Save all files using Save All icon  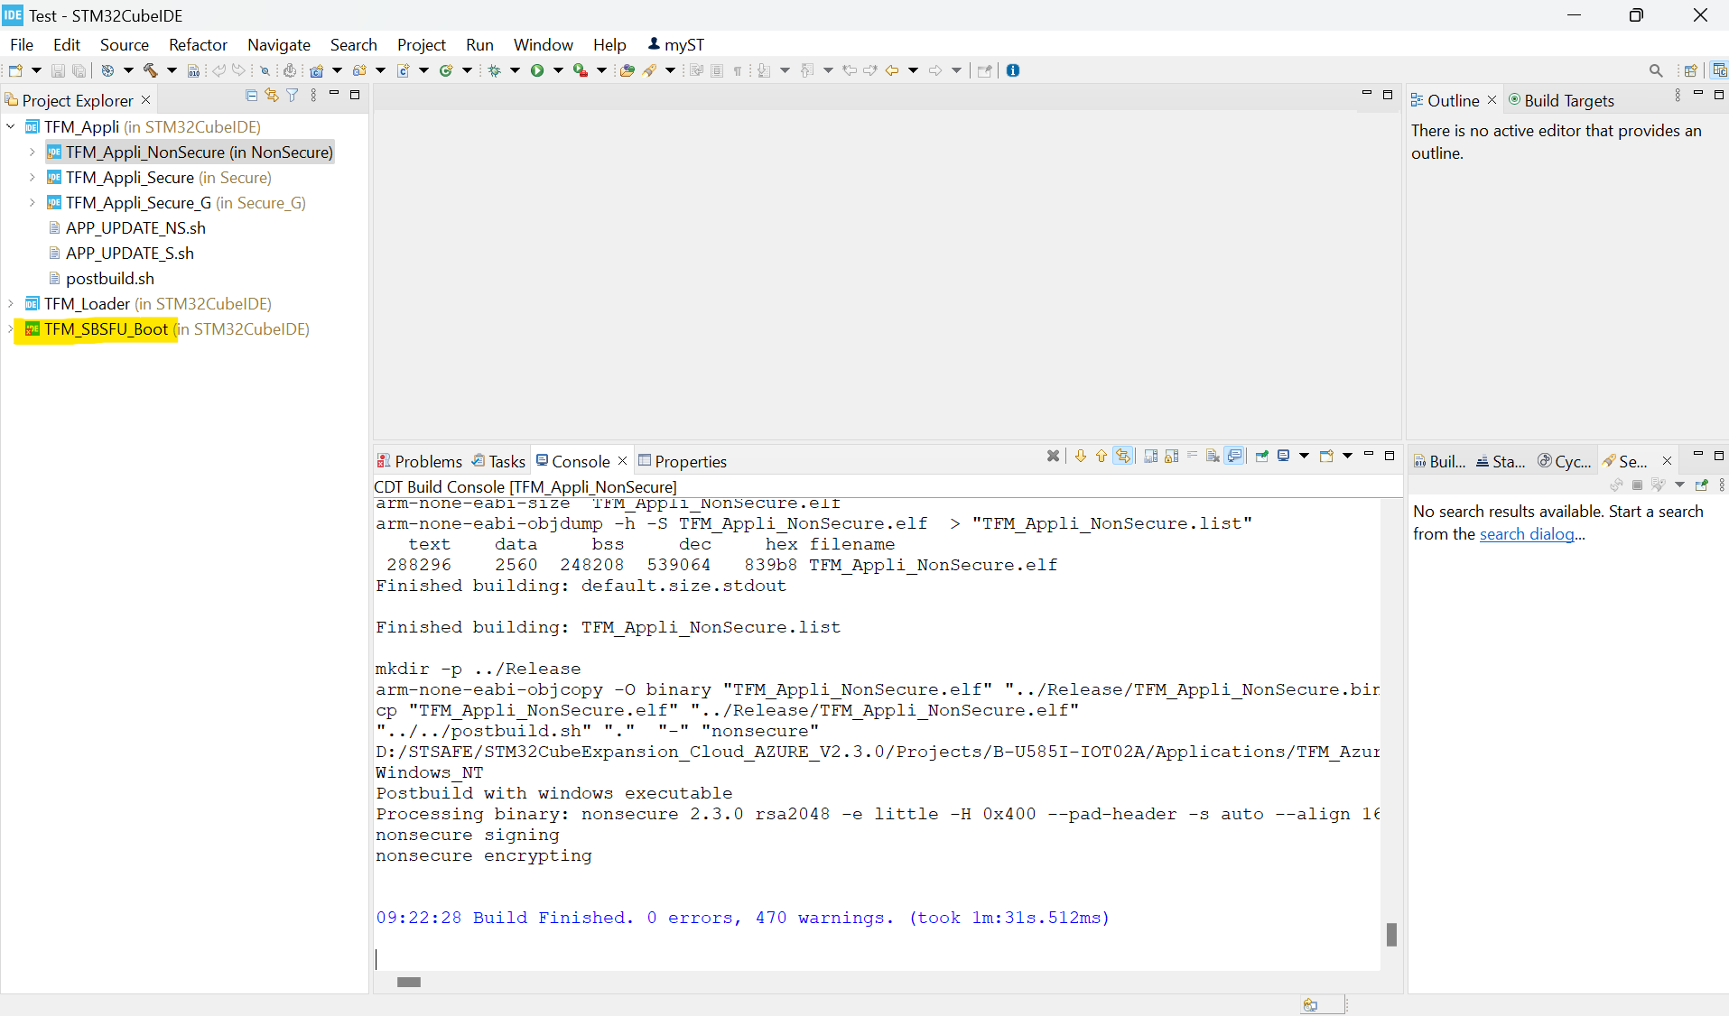point(79,70)
